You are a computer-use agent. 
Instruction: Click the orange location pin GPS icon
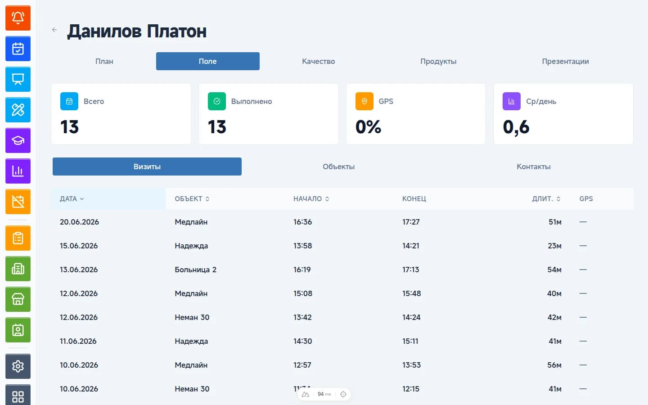click(x=364, y=101)
